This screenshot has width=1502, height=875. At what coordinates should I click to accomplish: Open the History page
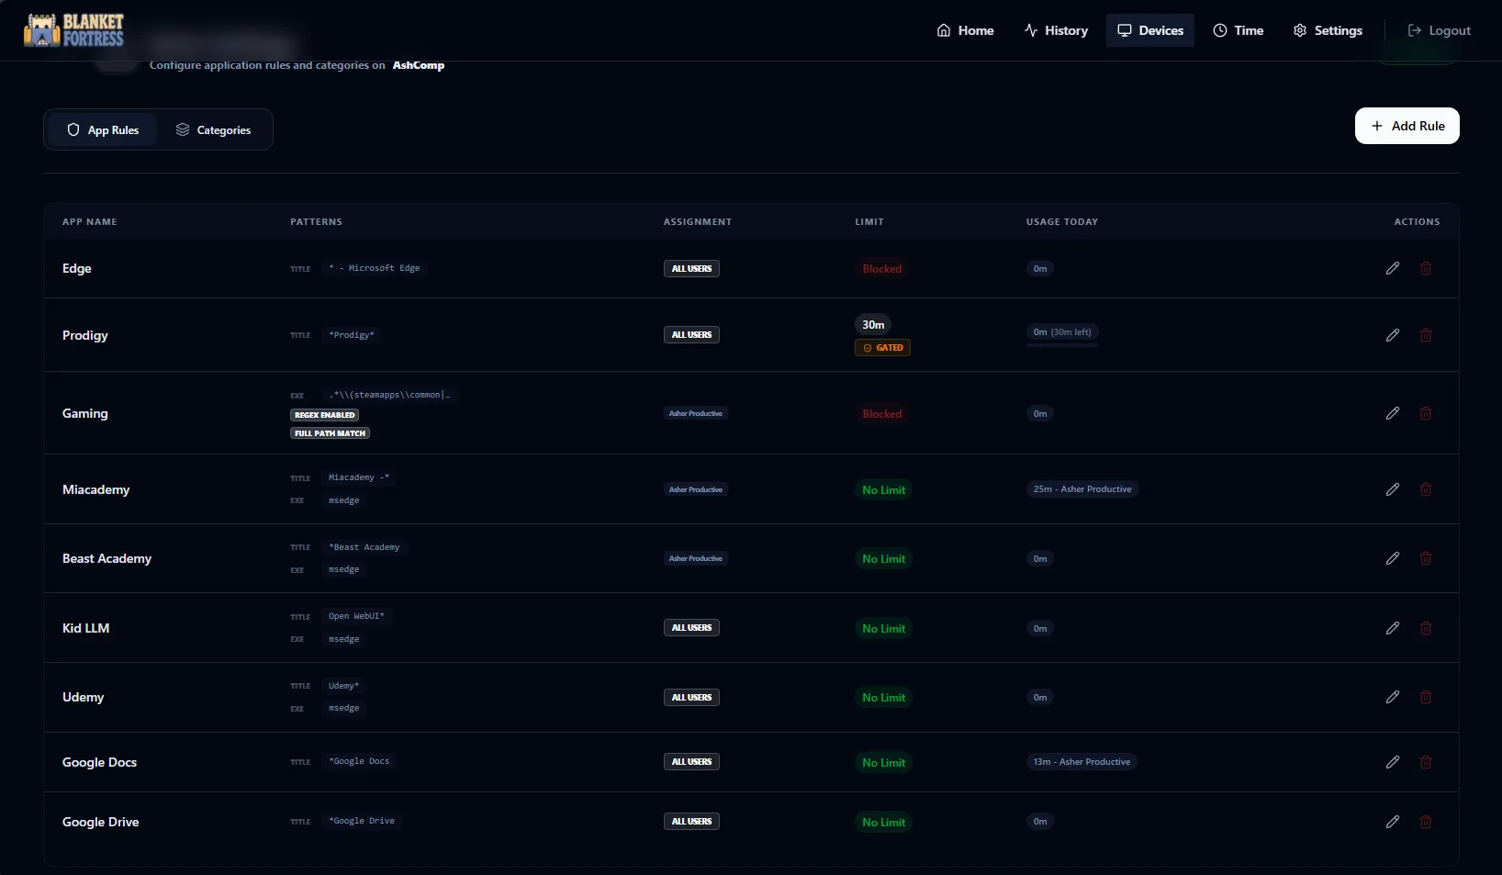[1056, 30]
